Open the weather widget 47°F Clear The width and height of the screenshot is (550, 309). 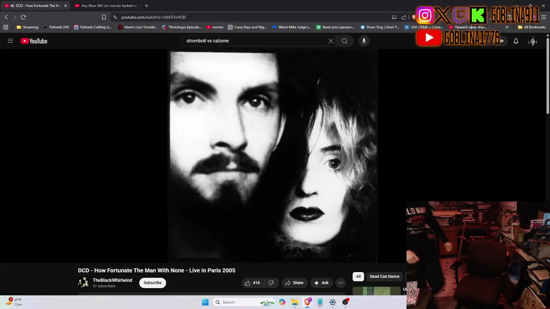point(14,302)
